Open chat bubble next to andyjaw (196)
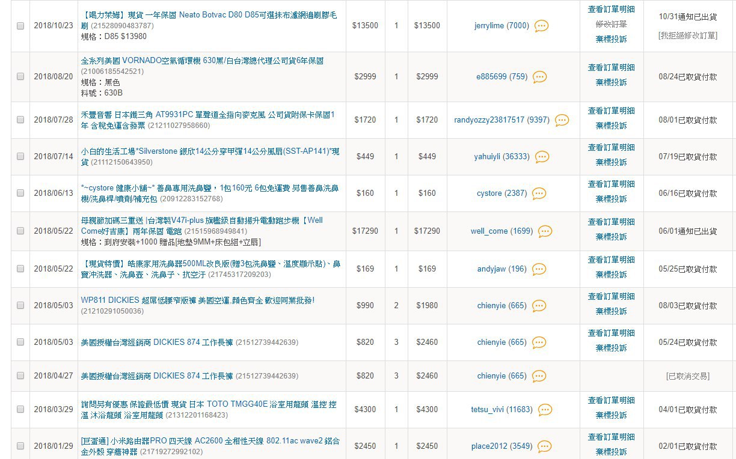 coord(539,269)
